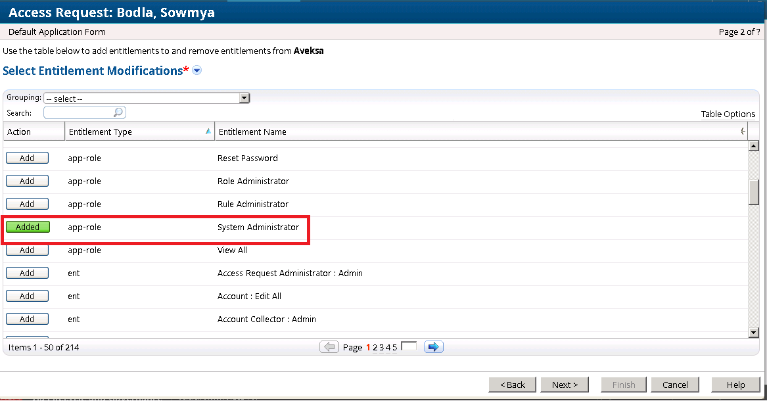767x401 pixels.
Task: Toggle the Added state for System Administrator
Action: pyautogui.click(x=27, y=226)
